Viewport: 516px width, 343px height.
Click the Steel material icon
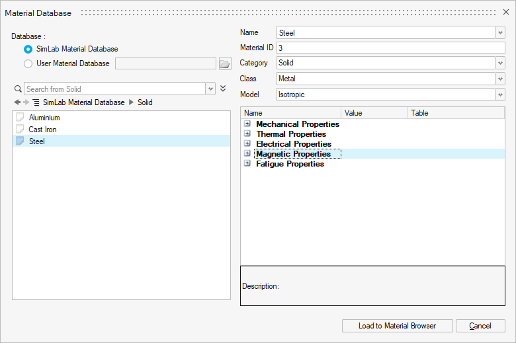pyautogui.click(x=20, y=141)
